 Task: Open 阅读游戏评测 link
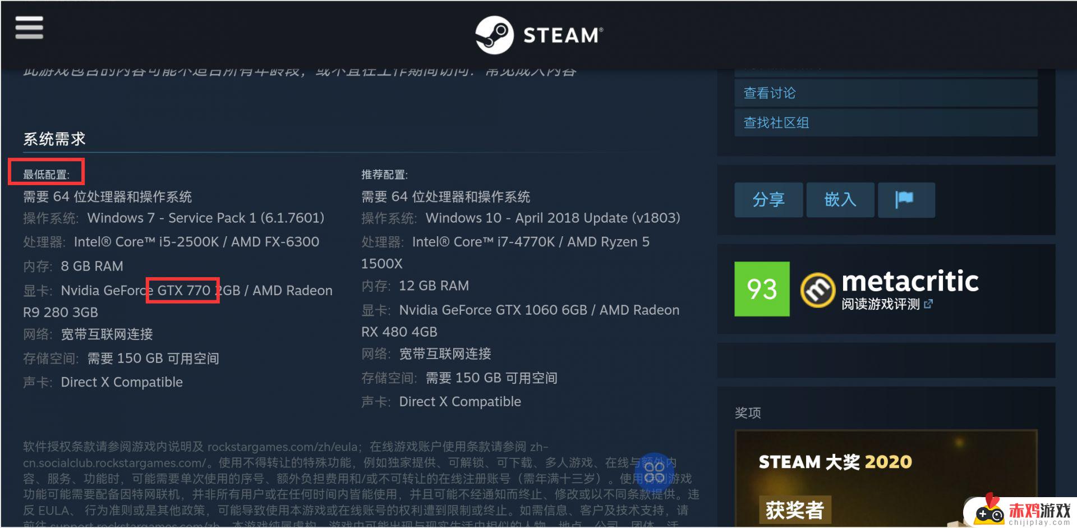tap(881, 304)
